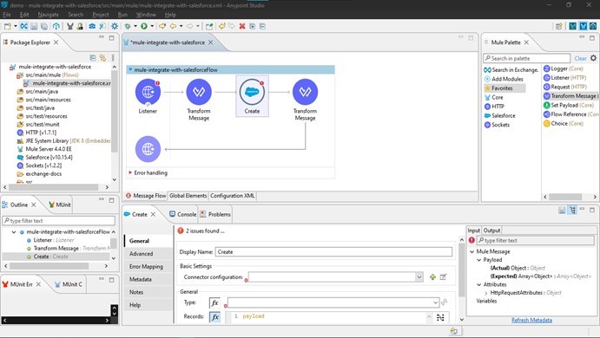
Task: Switch to the Configuration XML tab
Action: (x=232, y=196)
